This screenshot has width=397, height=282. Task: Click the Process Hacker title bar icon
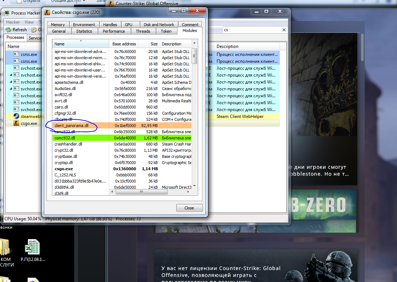[7, 13]
